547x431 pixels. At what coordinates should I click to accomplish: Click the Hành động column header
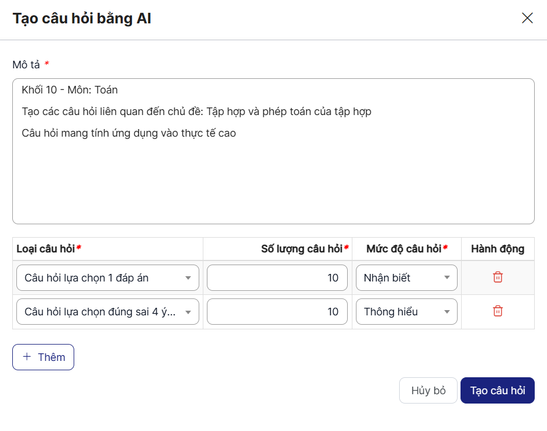(x=497, y=249)
